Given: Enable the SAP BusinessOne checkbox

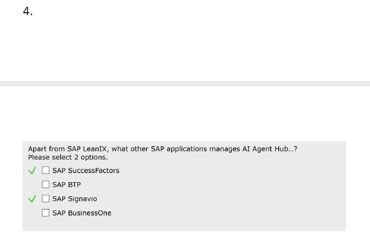Looking at the screenshot, I should point(46,213).
